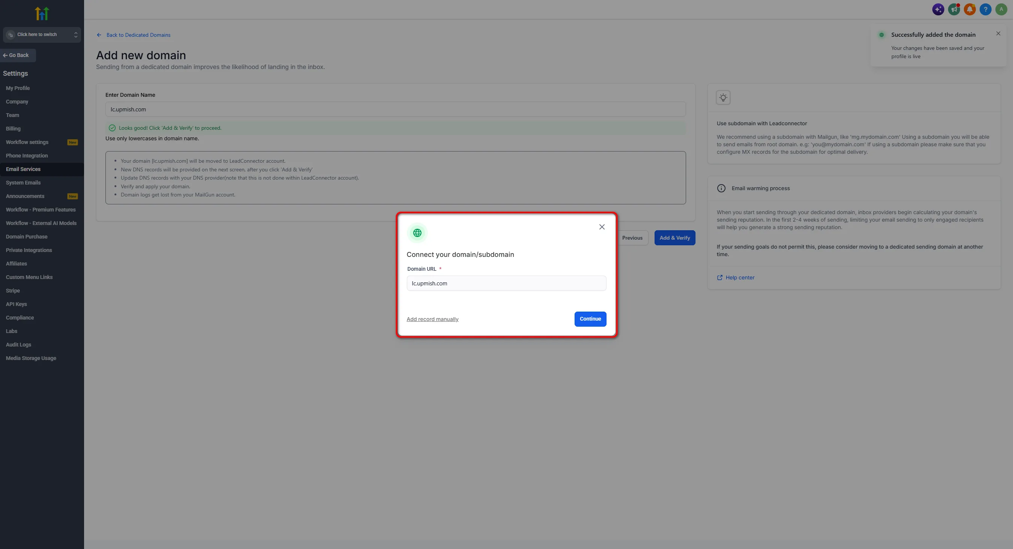Open Private Integrations

click(x=29, y=250)
